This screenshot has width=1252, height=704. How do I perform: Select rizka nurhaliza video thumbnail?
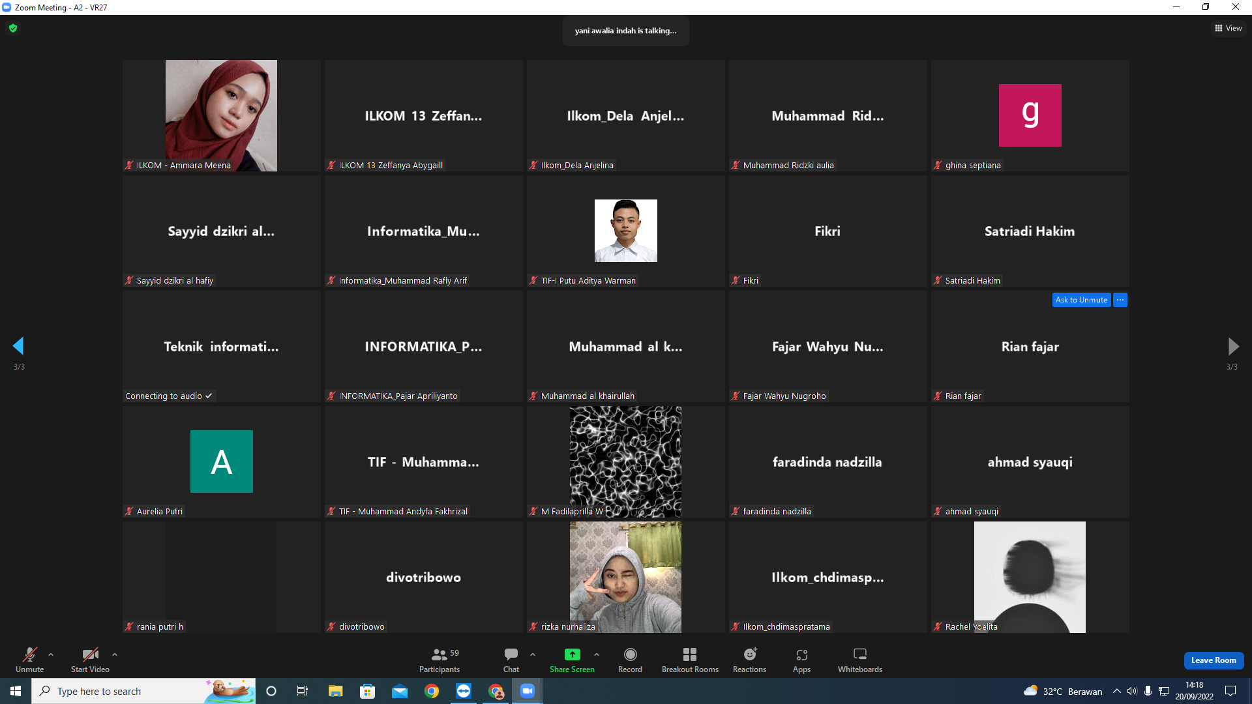click(625, 577)
